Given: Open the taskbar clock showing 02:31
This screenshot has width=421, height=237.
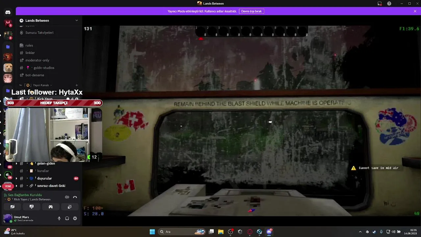Looking at the screenshot, I should tap(411, 232).
